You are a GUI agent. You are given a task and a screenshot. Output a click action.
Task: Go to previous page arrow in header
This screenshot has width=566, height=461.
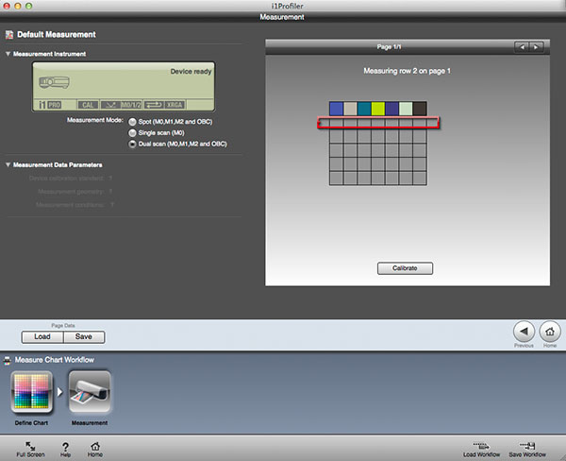tap(522, 47)
